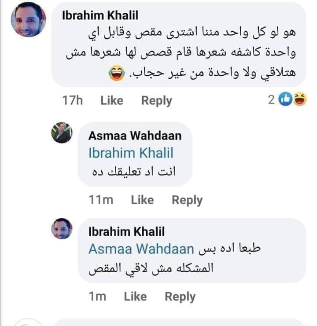
Task: Like the 17h comment by Ibrahim Khalil
Action: point(112,101)
